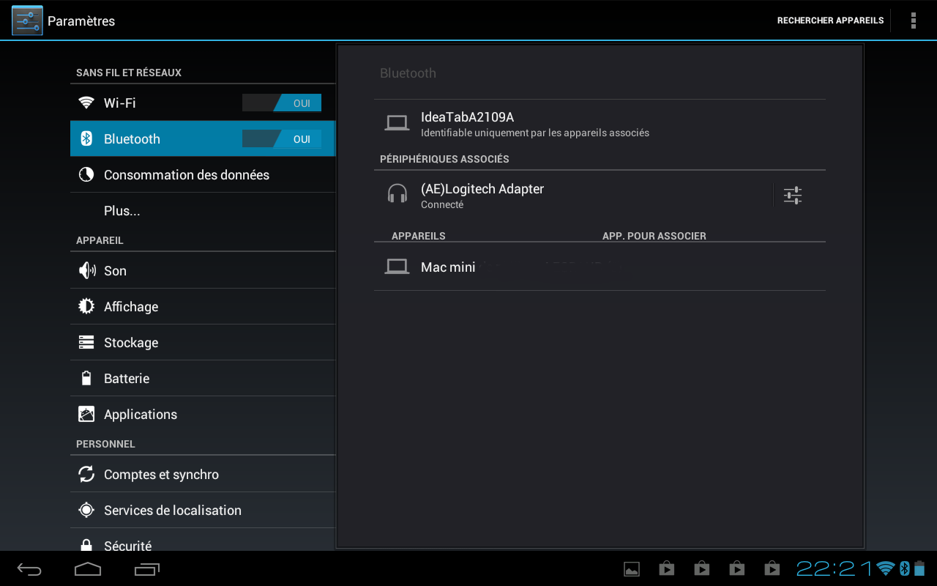
Task: Open Consommation des données settings
Action: (203, 174)
